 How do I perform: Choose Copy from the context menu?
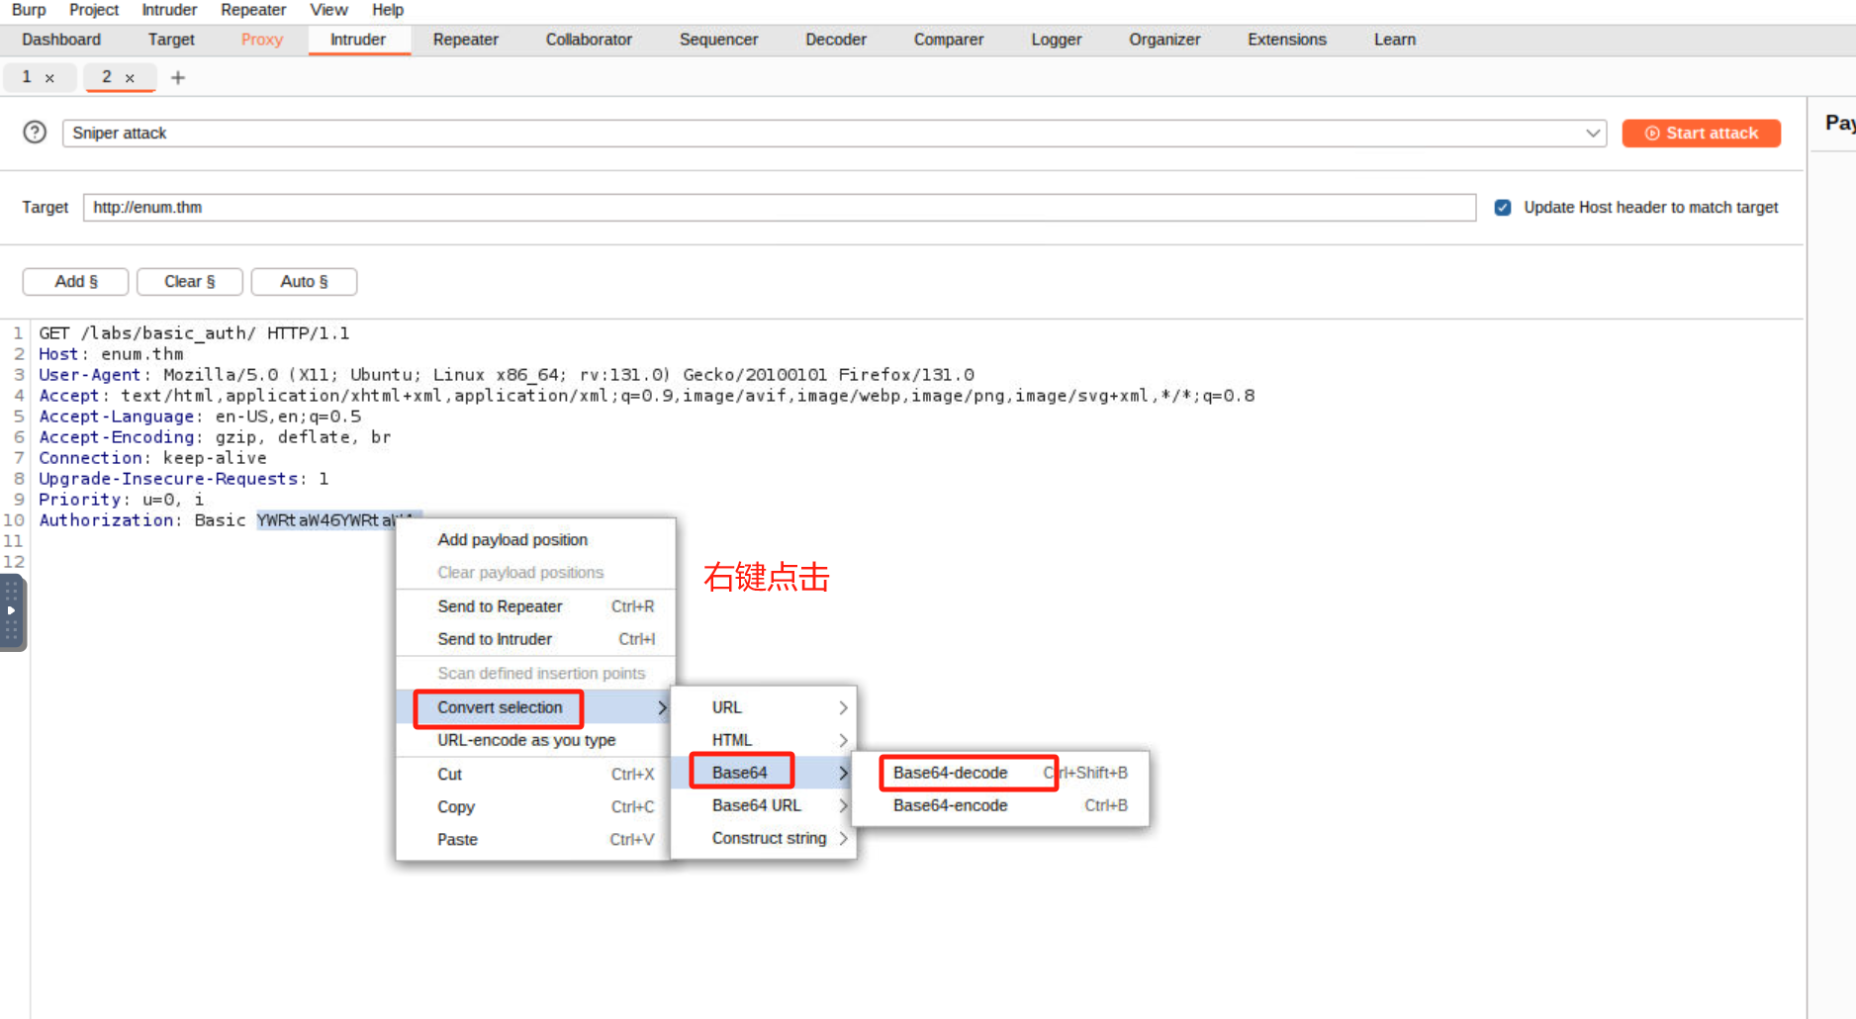[x=536, y=806]
